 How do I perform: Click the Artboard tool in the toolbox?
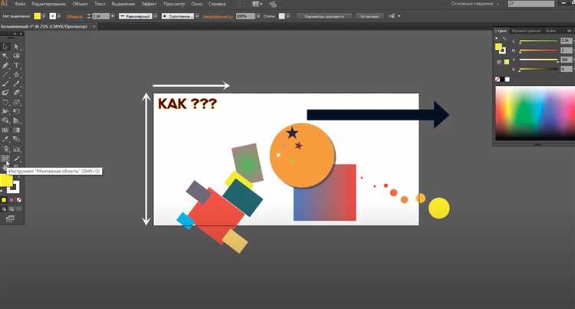5,159
